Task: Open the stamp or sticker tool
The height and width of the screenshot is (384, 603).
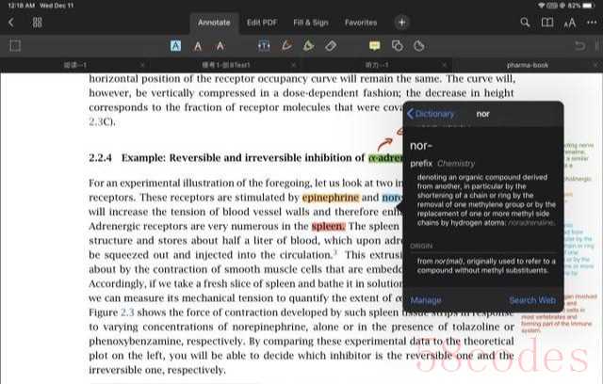Action: point(419,46)
